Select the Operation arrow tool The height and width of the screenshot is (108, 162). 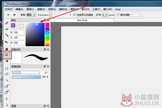pyautogui.click(x=7, y=105)
